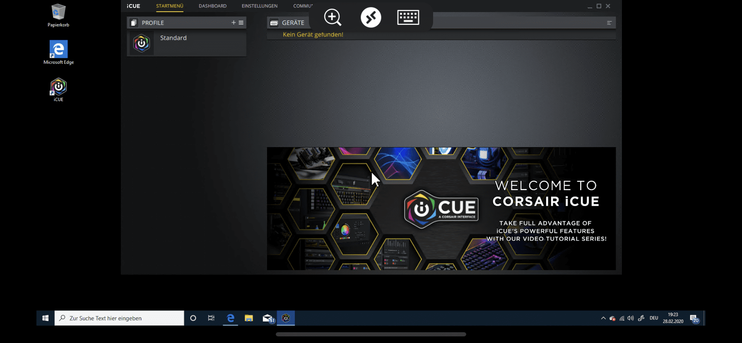Select the Microsoft Edge desktop shortcut
Screen dimensions: 742x343
pyautogui.click(x=58, y=53)
